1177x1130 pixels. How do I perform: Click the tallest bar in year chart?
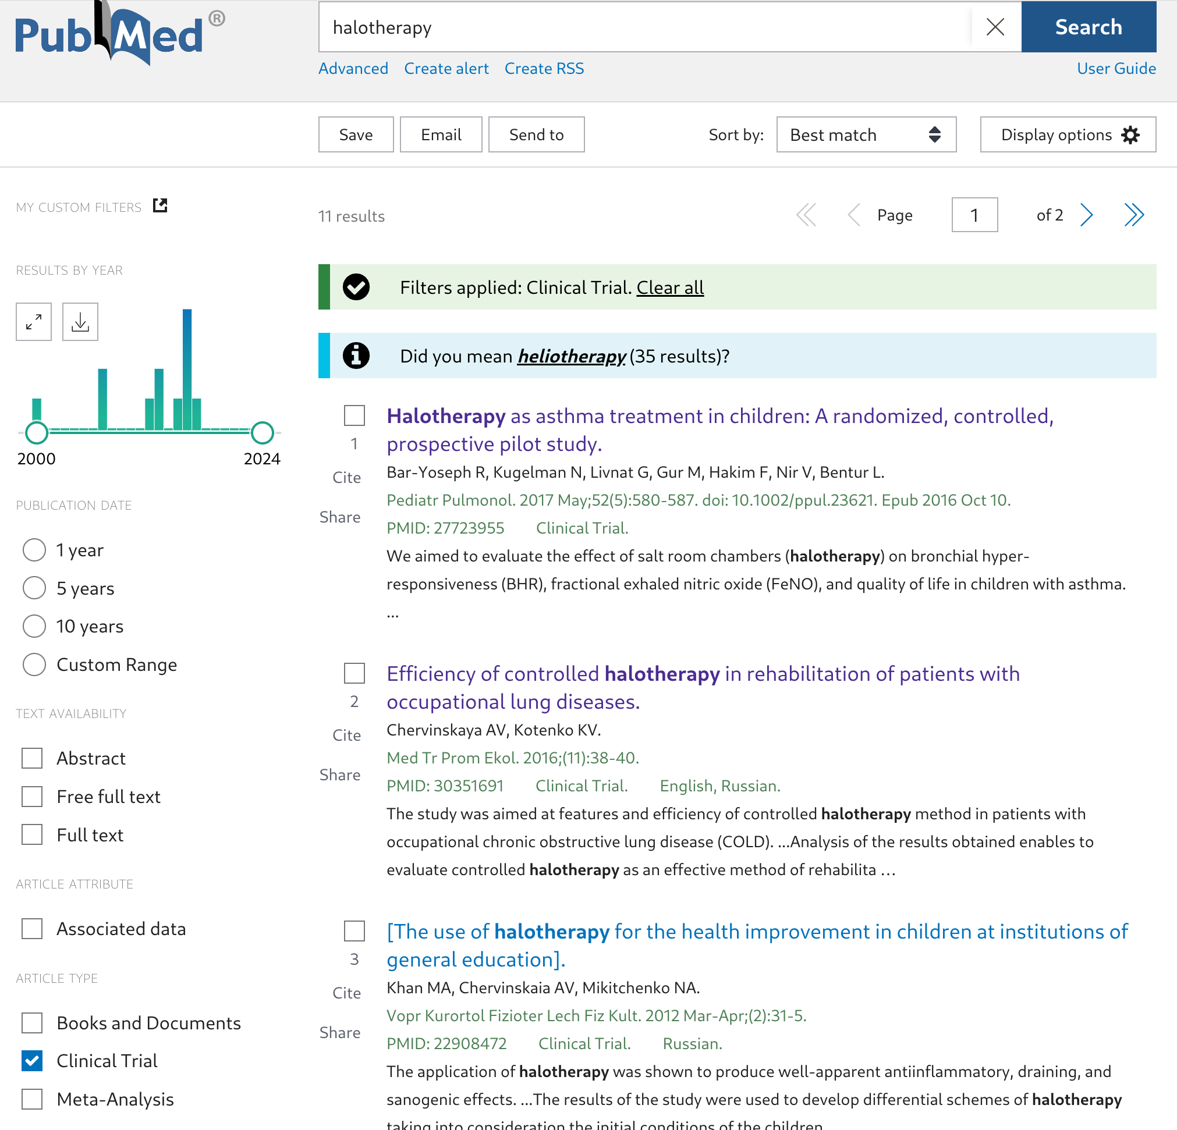tap(187, 369)
